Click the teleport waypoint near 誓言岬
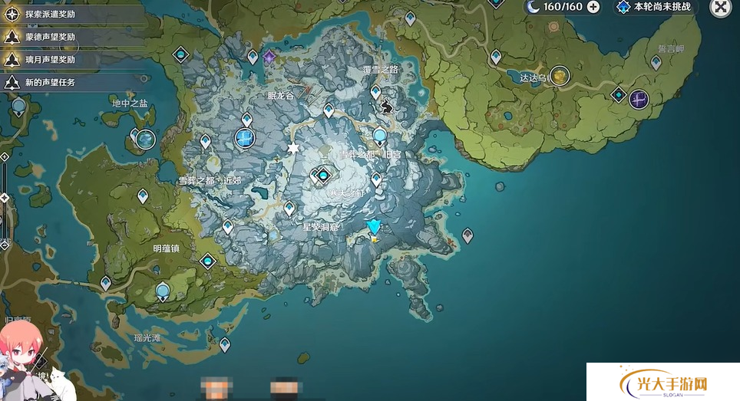The image size is (740, 401). (x=656, y=63)
